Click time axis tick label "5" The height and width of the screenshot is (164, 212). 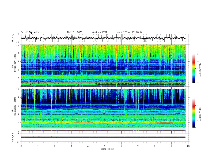tap(105, 146)
